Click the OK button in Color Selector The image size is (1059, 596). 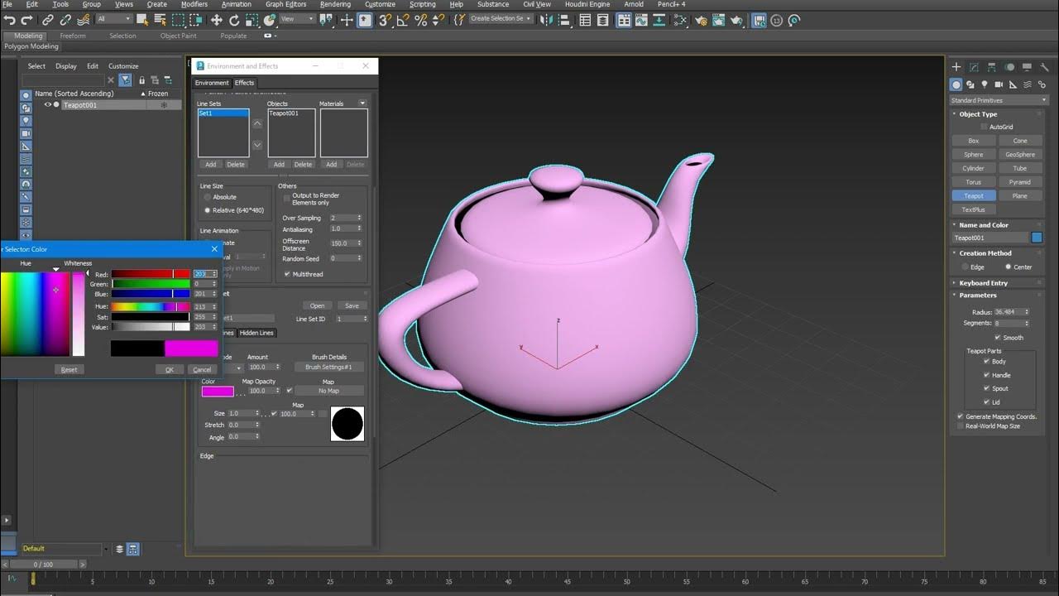click(169, 370)
